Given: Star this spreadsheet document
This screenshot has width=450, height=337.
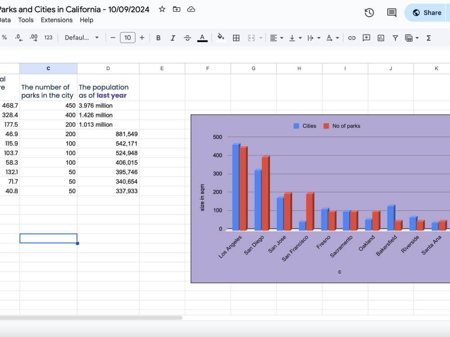Looking at the screenshot, I should 162,9.
